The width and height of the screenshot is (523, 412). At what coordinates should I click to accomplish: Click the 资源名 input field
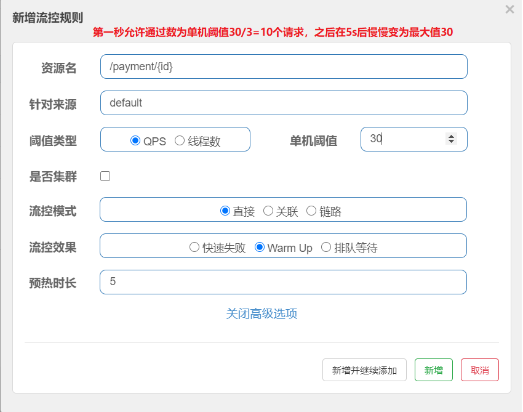(x=283, y=67)
